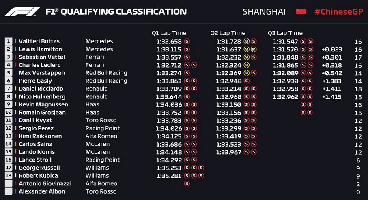Click the first medium tyre icon beside Hamilton's Q2 time
The height and width of the screenshot is (200, 368).
tap(246, 49)
